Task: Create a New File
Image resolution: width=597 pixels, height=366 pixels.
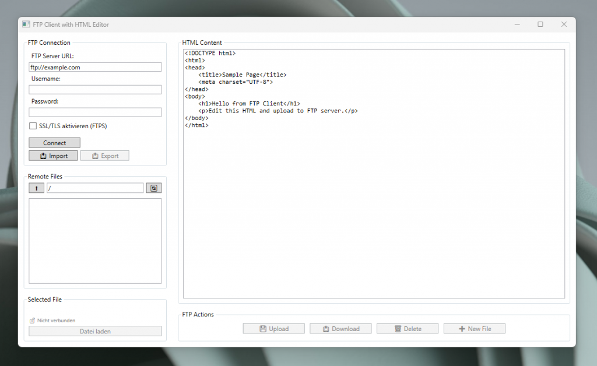Action: point(474,329)
